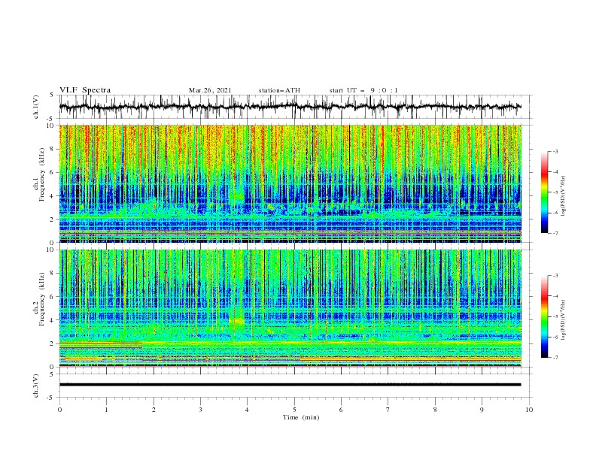This screenshot has height=460, width=596.
Task: Click the "ch.1(V)" axis label
Action: 36,107
